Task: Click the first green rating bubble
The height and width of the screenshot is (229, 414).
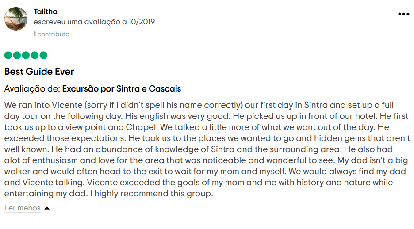Action: point(8,55)
